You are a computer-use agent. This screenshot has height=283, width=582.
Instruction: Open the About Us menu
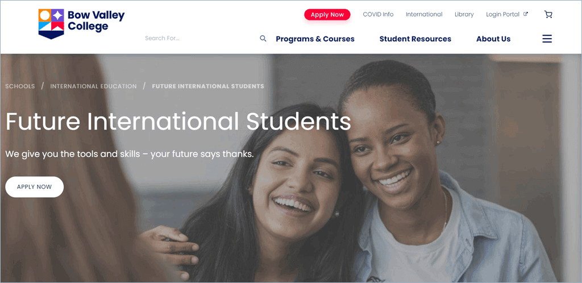pos(493,39)
